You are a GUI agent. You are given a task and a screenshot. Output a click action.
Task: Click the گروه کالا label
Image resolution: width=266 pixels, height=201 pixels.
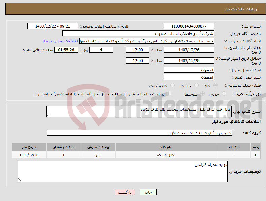[252, 133]
